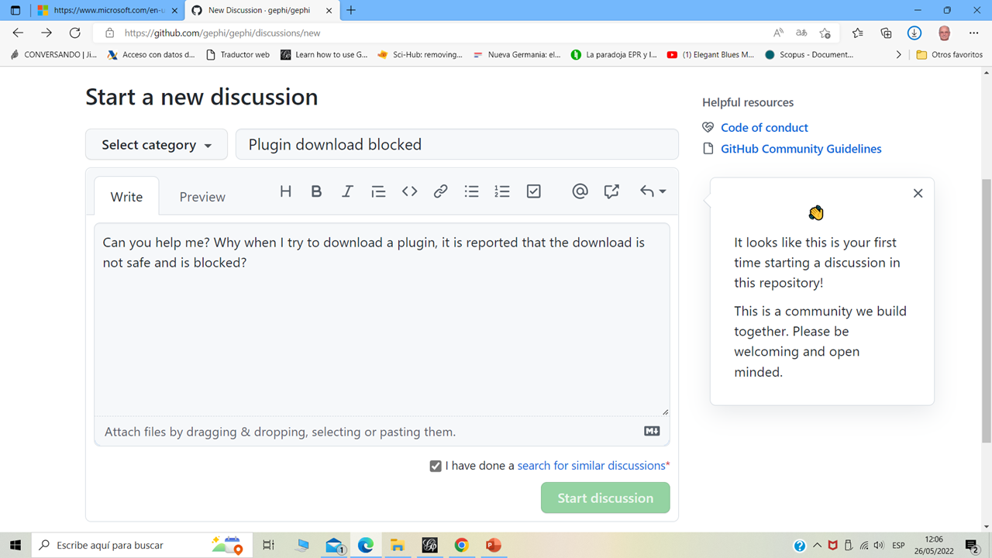The height and width of the screenshot is (558, 992).
Task: Insert a code snippet
Action: (409, 191)
